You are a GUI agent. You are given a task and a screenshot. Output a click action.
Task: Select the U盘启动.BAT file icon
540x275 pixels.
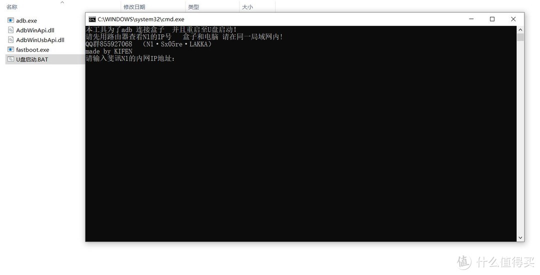tap(10, 59)
